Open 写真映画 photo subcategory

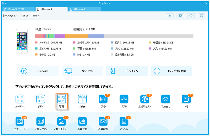click(x=103, y=121)
